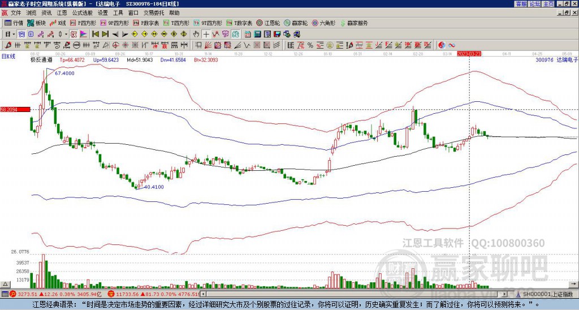Select the percent sign drawing tool
Screen dimensions: 579x310
coord(310,45)
